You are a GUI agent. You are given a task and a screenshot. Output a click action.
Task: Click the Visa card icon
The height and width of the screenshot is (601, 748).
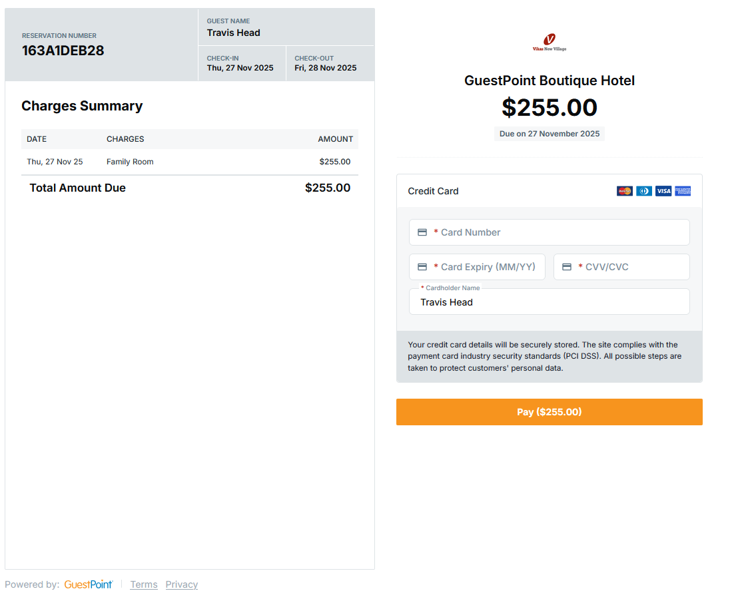click(663, 191)
